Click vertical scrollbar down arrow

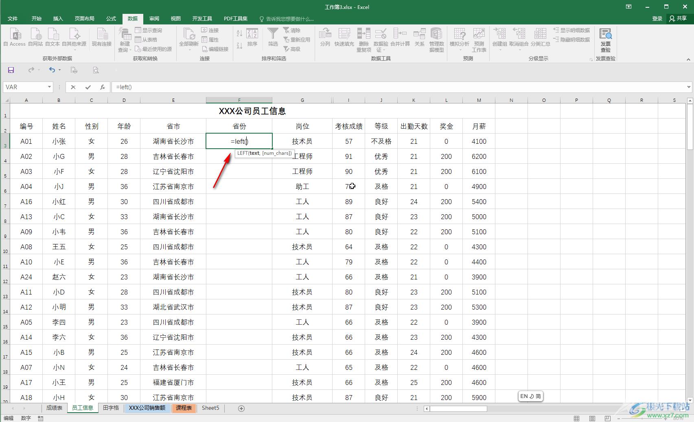click(690, 400)
